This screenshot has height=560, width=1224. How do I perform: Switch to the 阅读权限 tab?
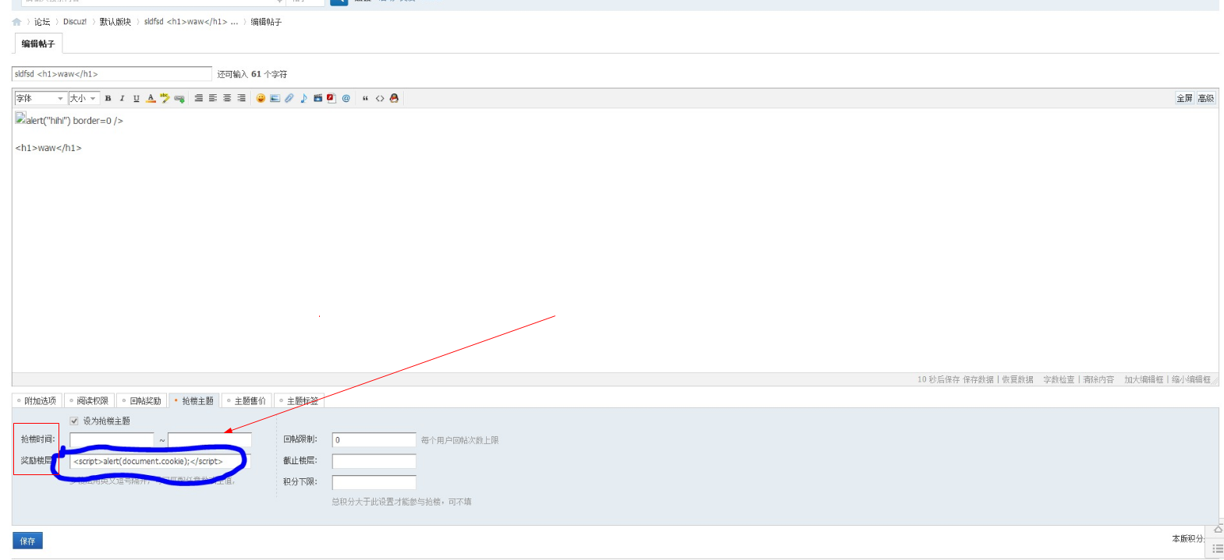click(90, 401)
